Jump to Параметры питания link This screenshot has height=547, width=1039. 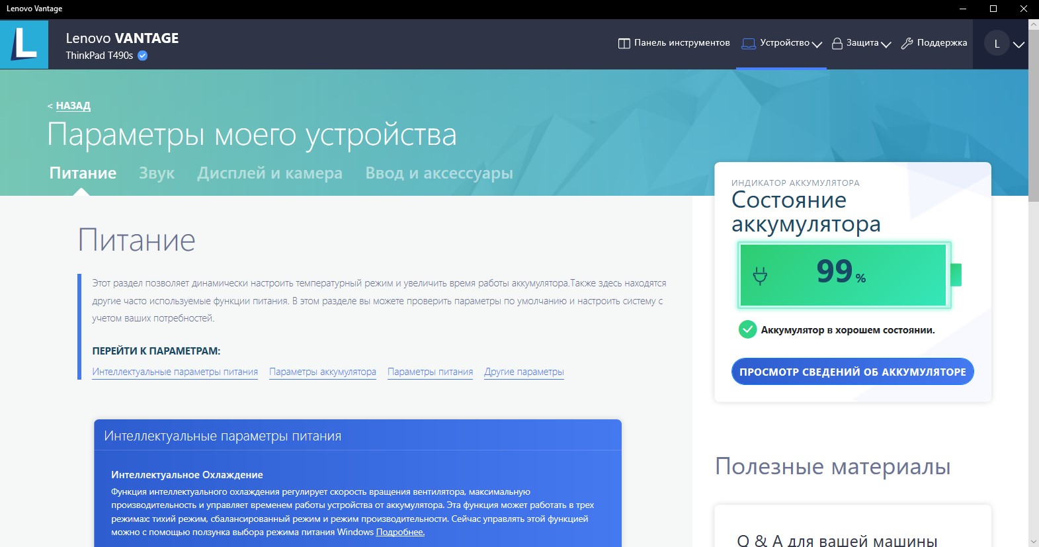430,372
